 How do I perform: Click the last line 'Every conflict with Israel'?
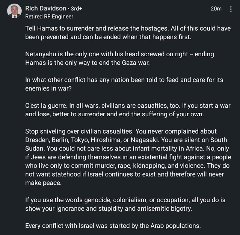coord(113,226)
